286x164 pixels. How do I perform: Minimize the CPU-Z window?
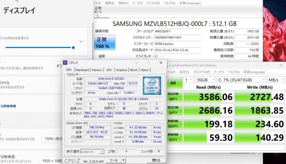[137, 63]
